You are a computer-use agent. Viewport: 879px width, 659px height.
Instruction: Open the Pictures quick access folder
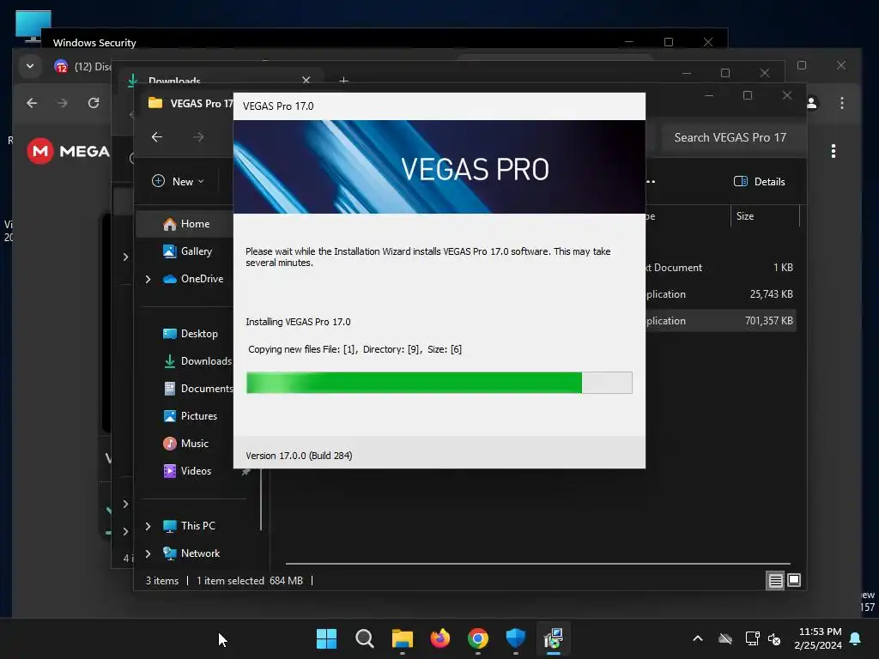coord(190,416)
